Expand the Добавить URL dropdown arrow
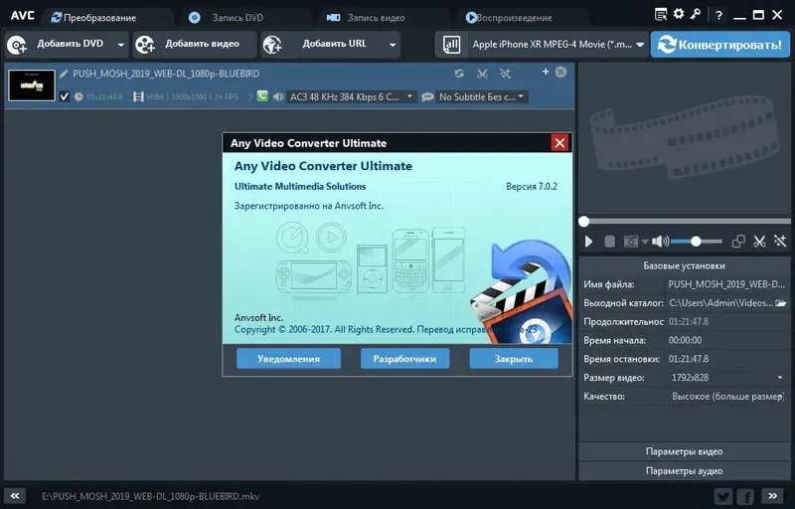The width and height of the screenshot is (795, 509). 393,45
